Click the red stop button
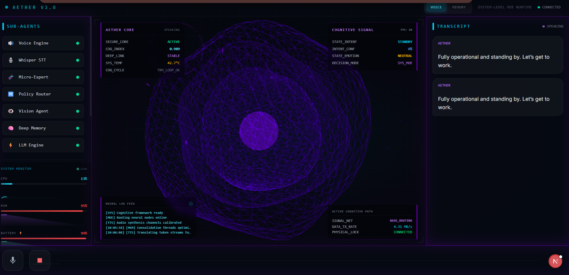 point(40,260)
